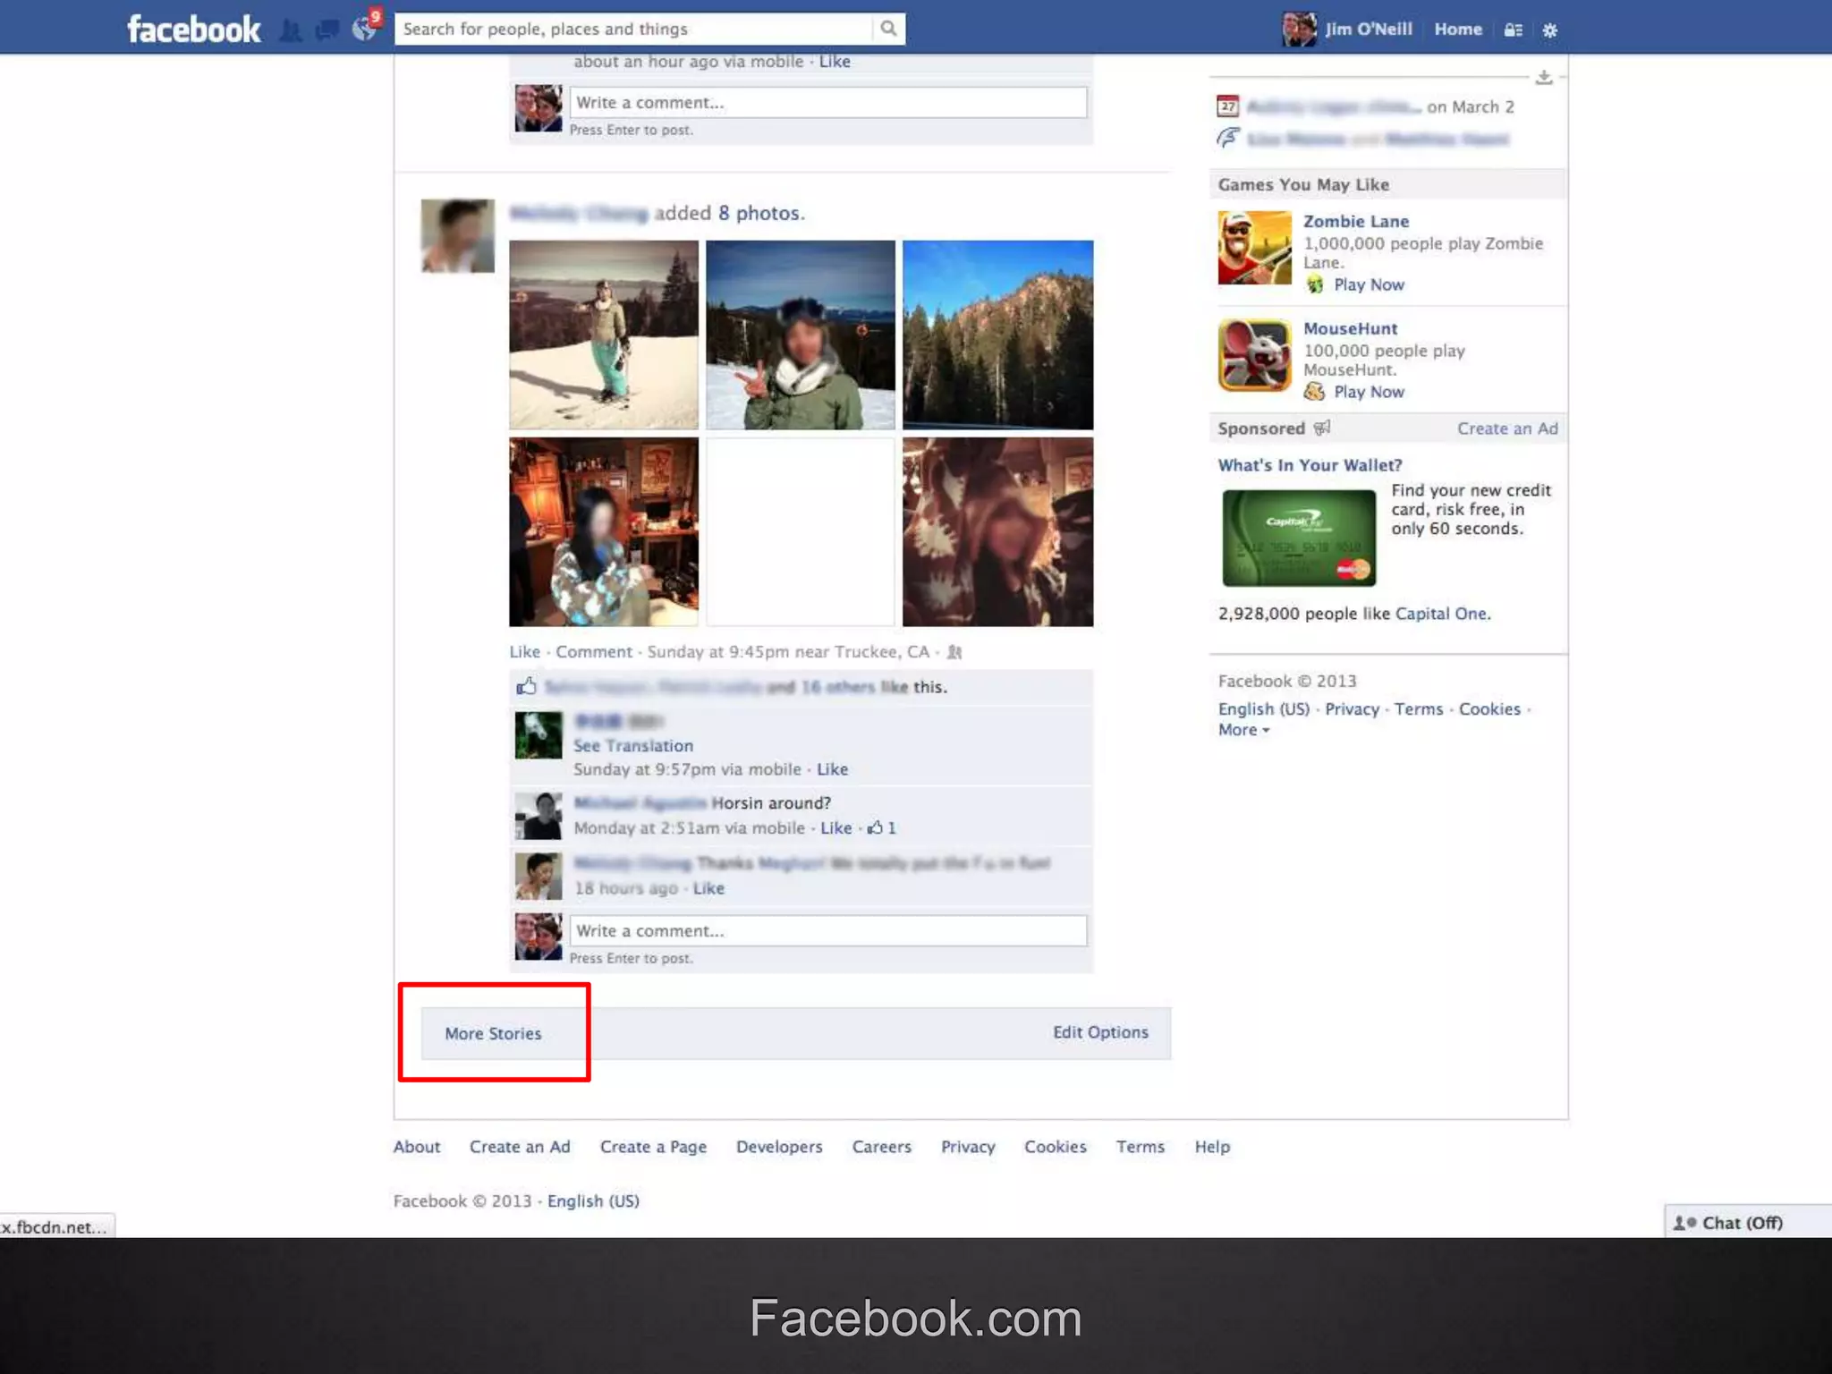Open the 8 photos link
This screenshot has width=1832, height=1374.
coord(761,213)
